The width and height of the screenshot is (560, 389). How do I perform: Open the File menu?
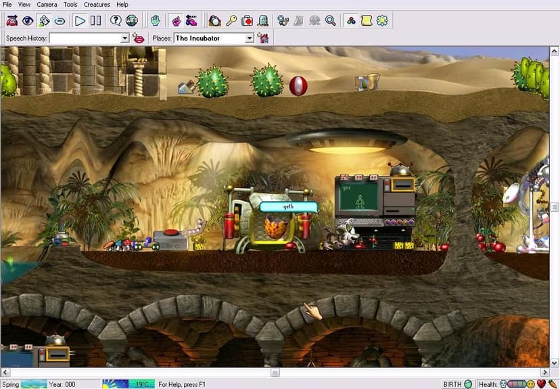(x=7, y=5)
